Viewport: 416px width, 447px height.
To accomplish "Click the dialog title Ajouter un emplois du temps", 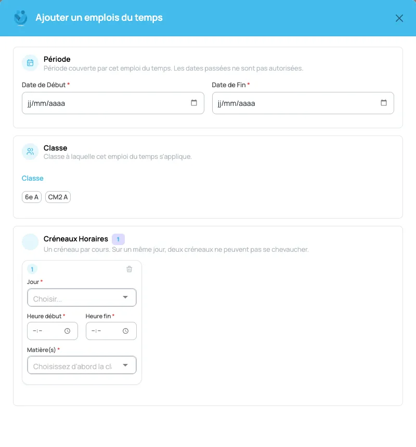I will 99,18.
